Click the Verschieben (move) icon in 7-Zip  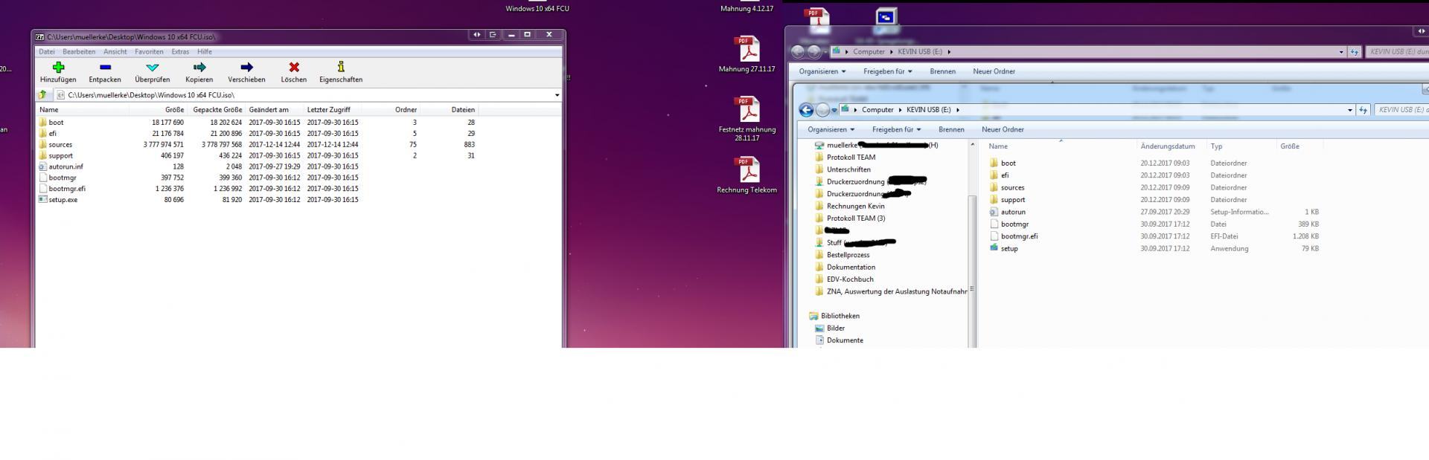coord(246,68)
